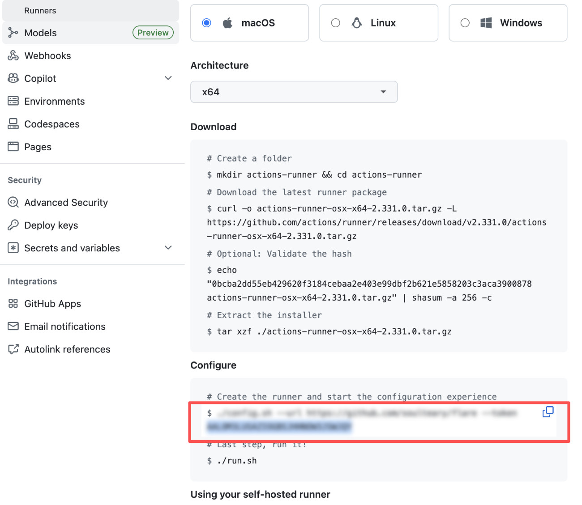
Task: Open Codespaces via its sidebar icon
Action: pyautogui.click(x=13, y=124)
